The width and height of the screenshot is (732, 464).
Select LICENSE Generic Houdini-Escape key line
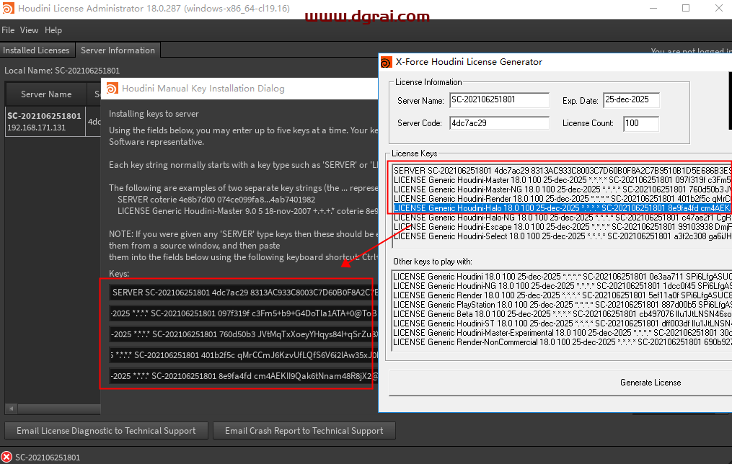(x=562, y=227)
